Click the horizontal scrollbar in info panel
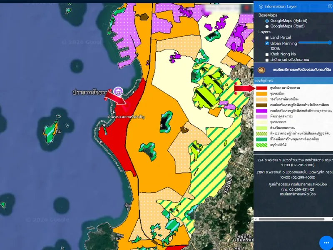 [x=291, y=219]
